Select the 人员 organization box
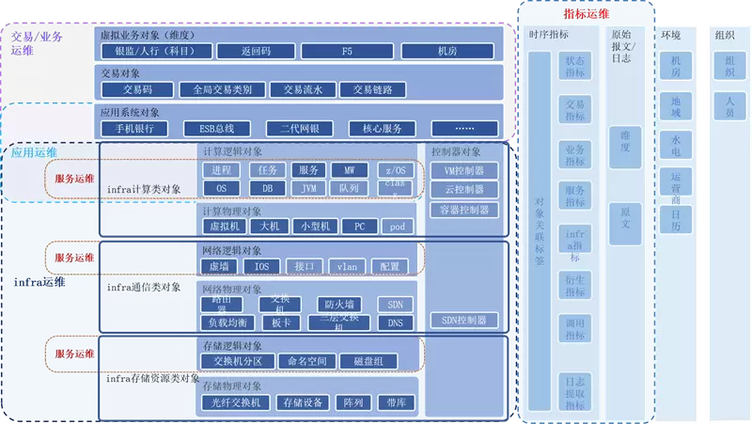The width and height of the screenshot is (752, 424). point(729,106)
